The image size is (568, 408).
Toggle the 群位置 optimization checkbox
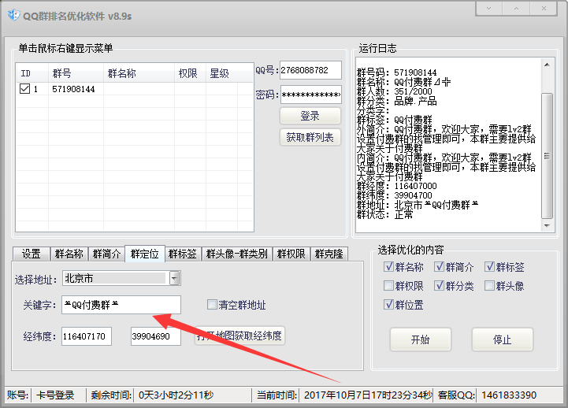(x=388, y=305)
